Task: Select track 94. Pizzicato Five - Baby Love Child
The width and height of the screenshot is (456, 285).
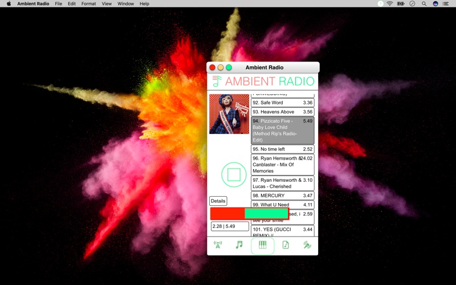Action: 282,131
